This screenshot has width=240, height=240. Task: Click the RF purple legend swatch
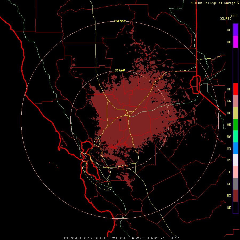pyautogui.click(x=235, y=30)
